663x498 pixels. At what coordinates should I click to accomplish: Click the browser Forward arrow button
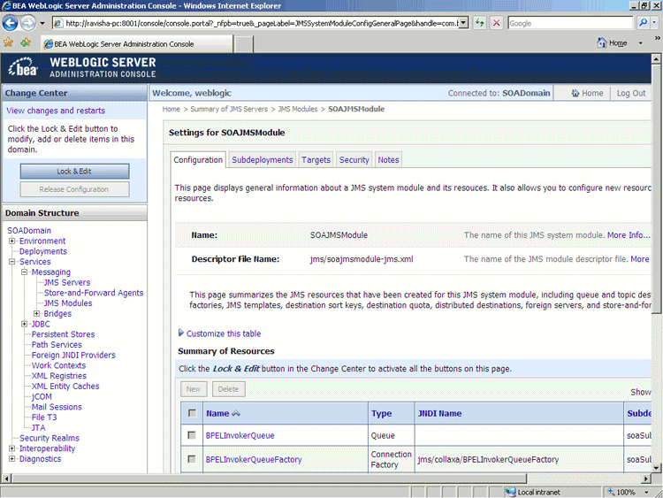coord(28,23)
